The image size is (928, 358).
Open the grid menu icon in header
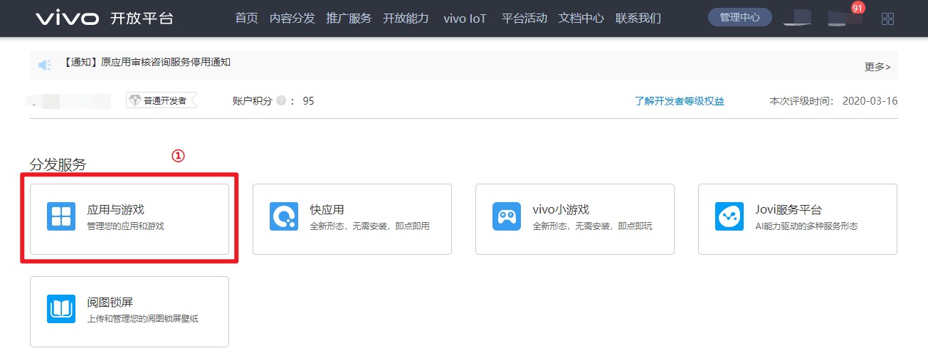pyautogui.click(x=887, y=19)
